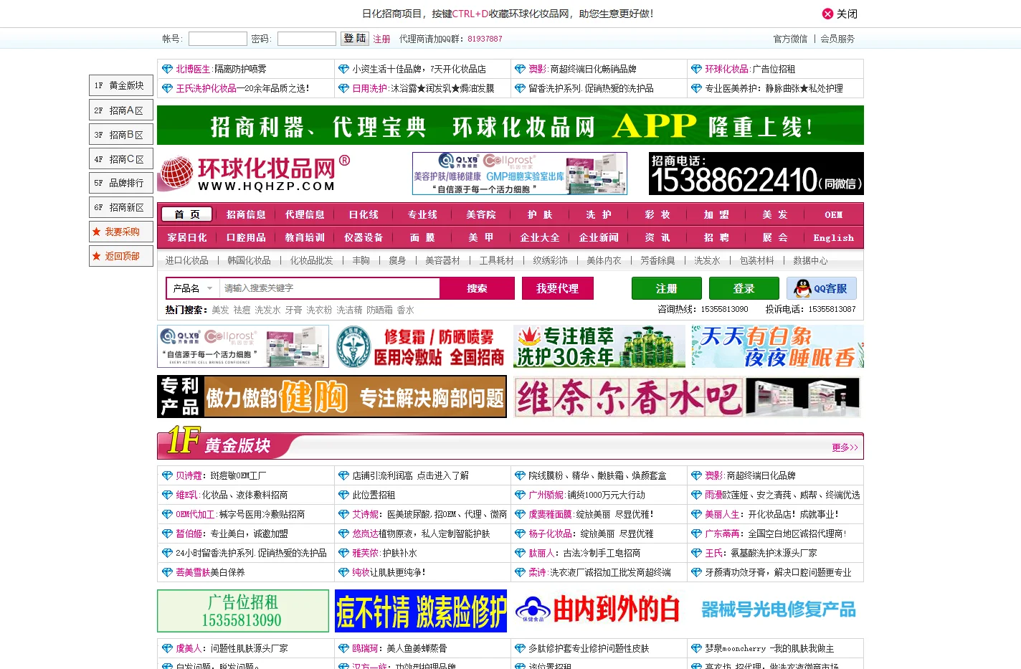The height and width of the screenshot is (669, 1021).
Task: Jump to 3F 招商B区 in sidebar
Action: point(121,135)
